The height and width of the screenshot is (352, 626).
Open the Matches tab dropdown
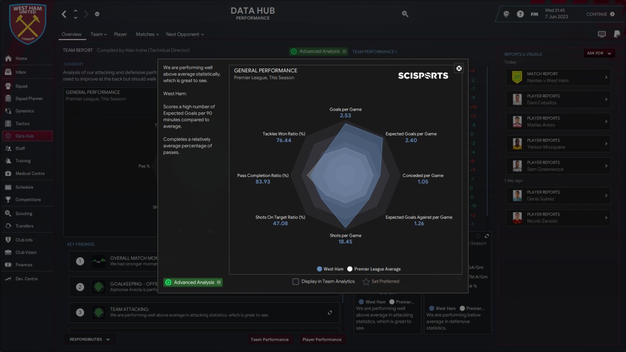(x=147, y=34)
